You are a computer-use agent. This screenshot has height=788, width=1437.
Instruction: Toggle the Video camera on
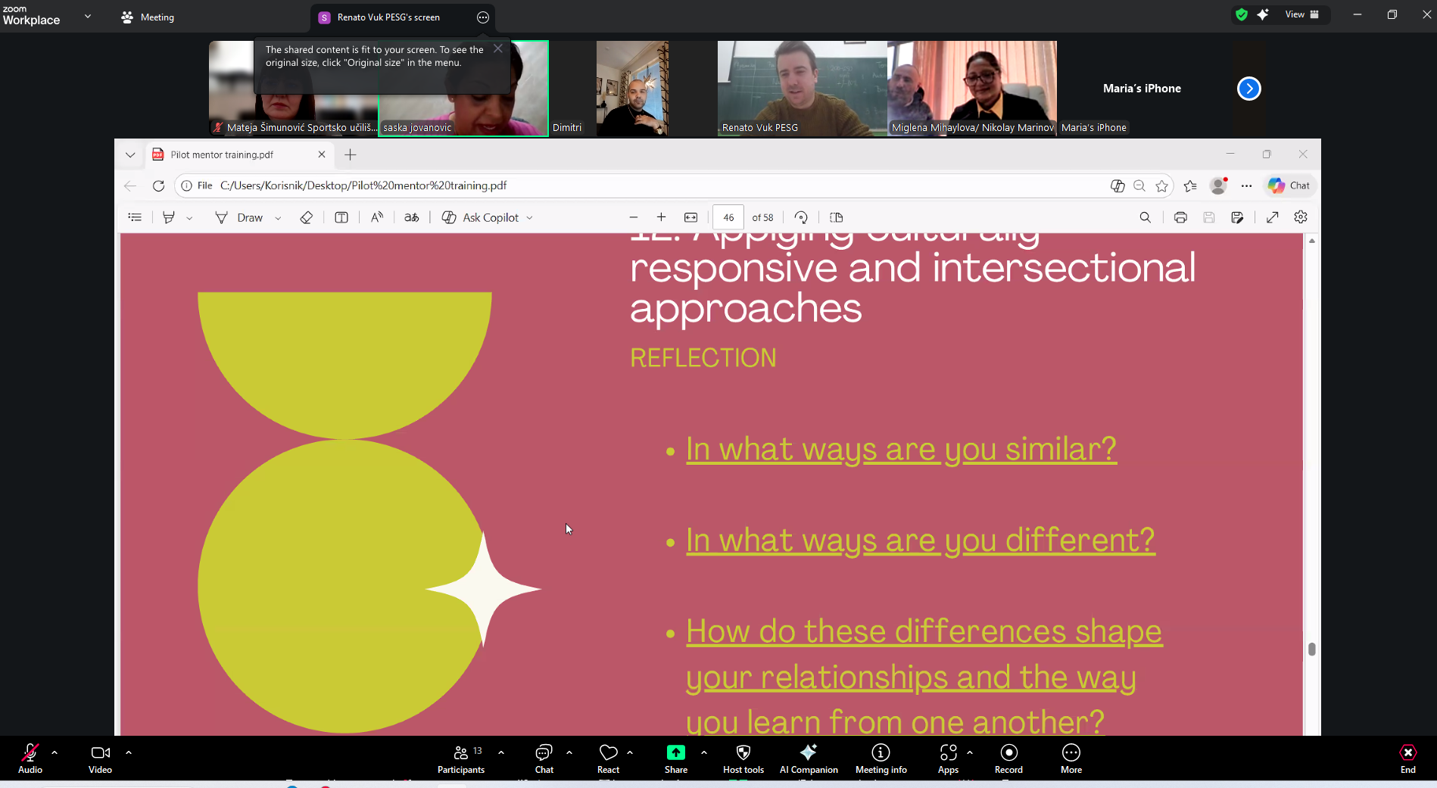[x=100, y=758]
